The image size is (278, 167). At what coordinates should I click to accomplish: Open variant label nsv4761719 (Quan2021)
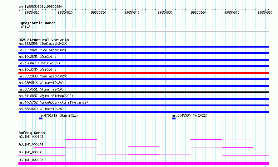(58, 115)
